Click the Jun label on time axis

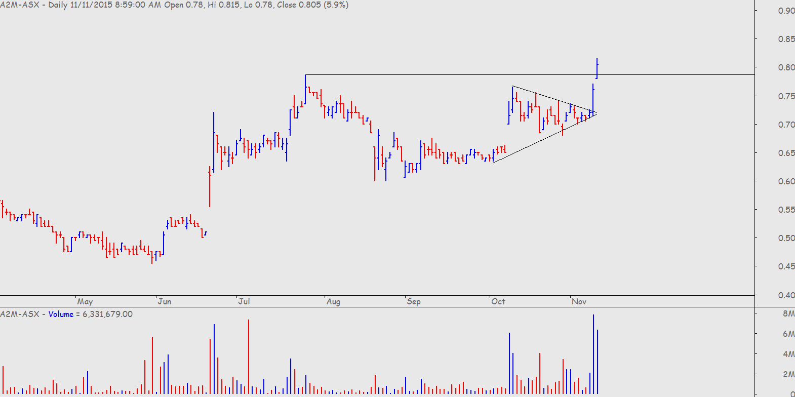tap(165, 301)
